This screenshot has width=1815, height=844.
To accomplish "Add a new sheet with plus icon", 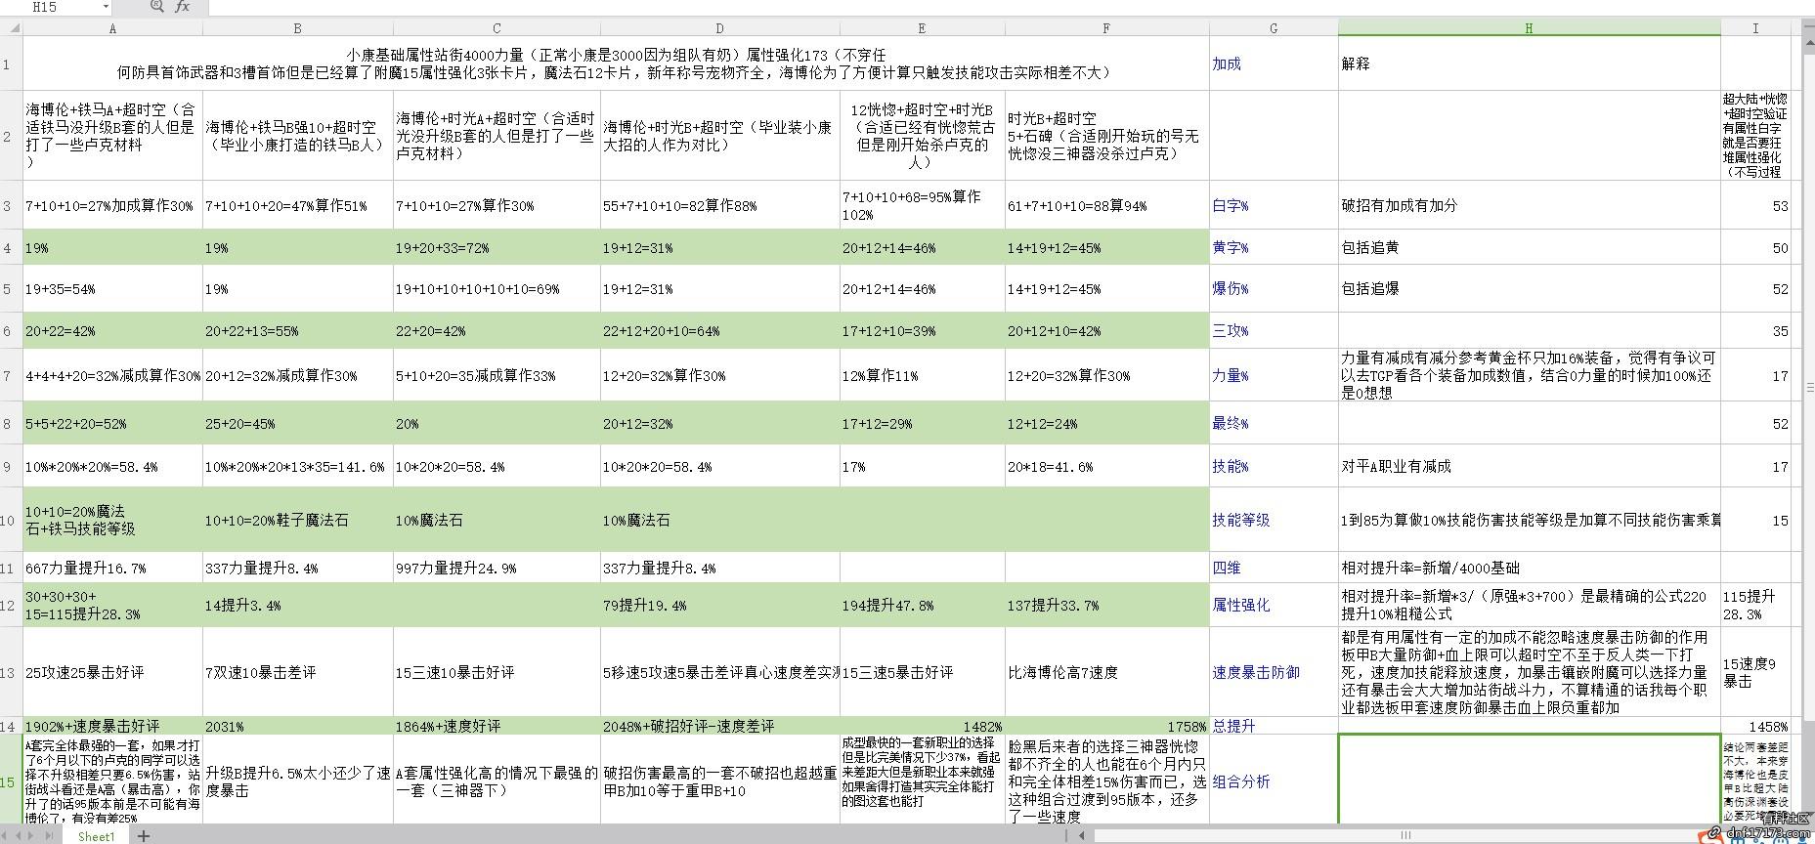I will [144, 835].
